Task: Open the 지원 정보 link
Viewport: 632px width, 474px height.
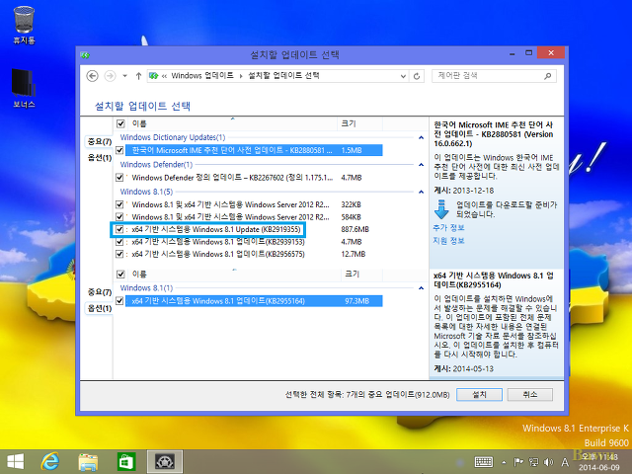Action: tap(448, 241)
